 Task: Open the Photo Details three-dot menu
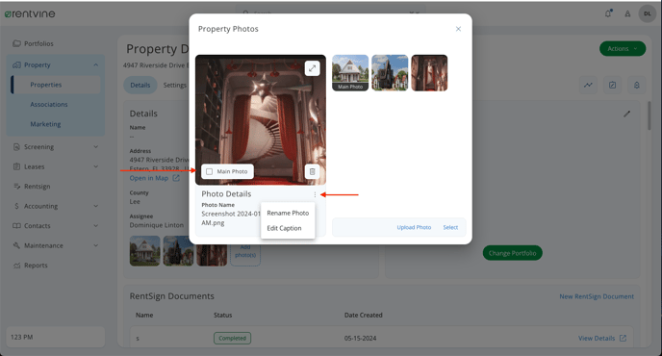(315, 194)
